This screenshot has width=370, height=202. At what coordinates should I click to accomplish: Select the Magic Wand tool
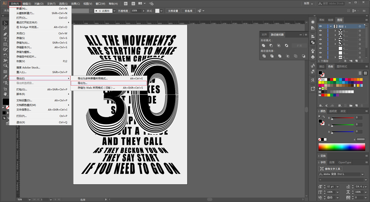[5, 28]
